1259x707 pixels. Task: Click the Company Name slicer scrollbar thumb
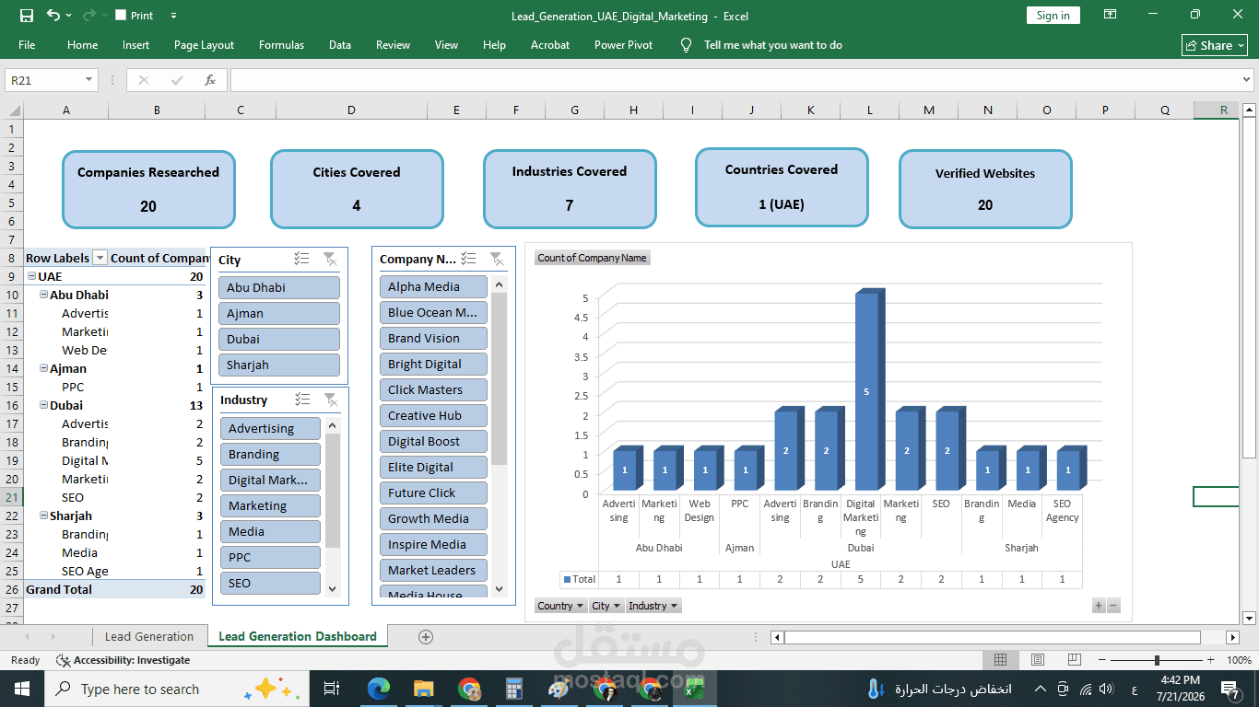tap(499, 377)
